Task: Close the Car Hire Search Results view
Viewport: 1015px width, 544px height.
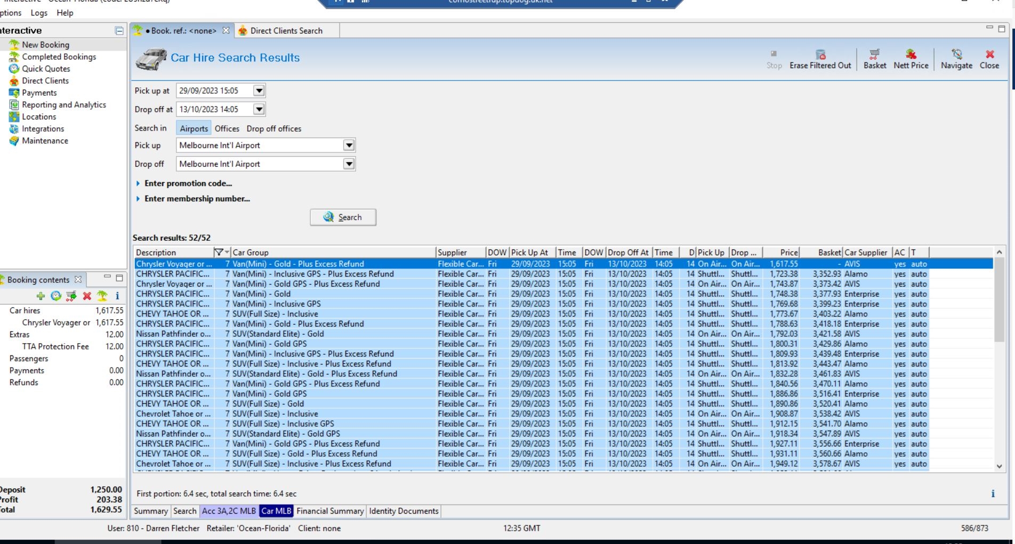Action: [x=989, y=59]
